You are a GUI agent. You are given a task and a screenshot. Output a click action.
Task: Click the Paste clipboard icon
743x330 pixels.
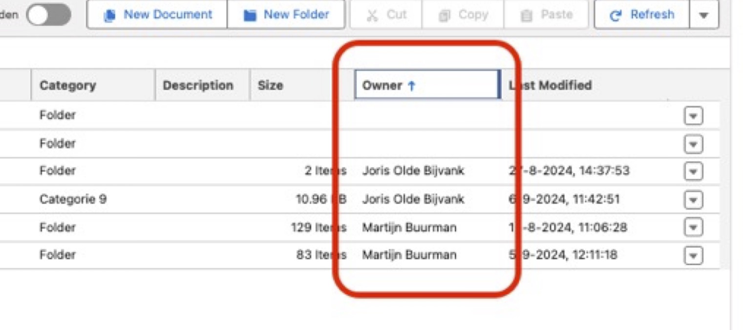click(526, 16)
